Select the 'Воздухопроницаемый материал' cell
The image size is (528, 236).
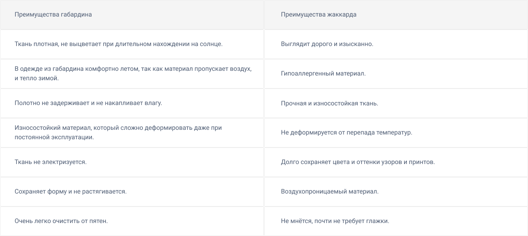(330, 192)
